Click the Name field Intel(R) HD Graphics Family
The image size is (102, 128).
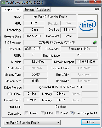[x=50, y=17]
